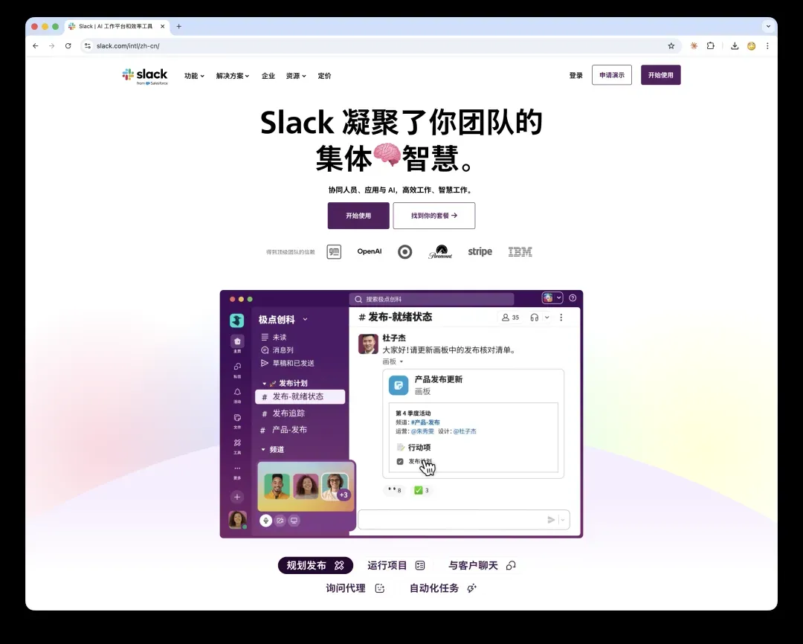803x644 pixels.
Task: Click the More dots in Slack sidebar
Action: 237,468
